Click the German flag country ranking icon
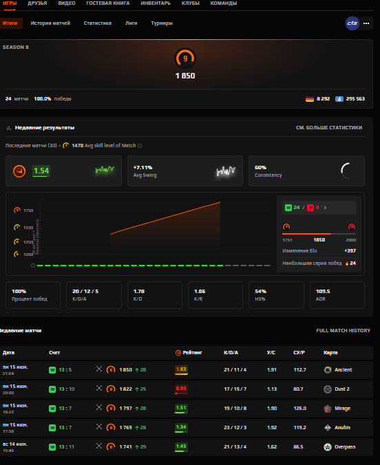The image size is (380, 465). [x=310, y=99]
